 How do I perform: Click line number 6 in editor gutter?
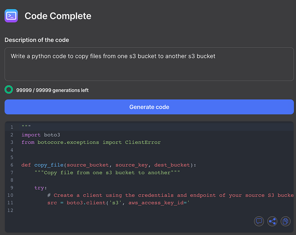(x=11, y=165)
